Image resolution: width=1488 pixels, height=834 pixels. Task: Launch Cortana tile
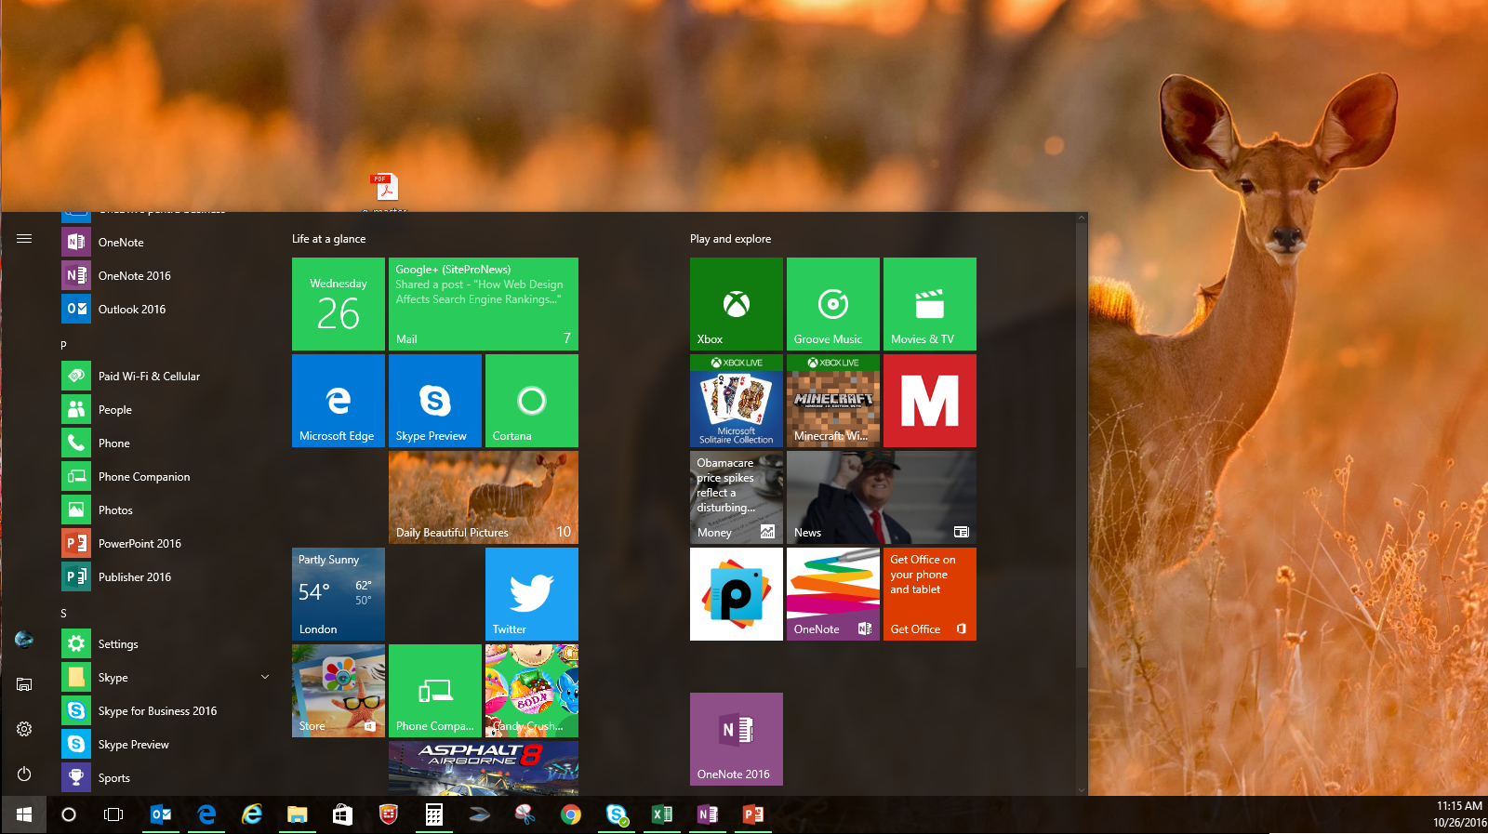click(x=532, y=401)
